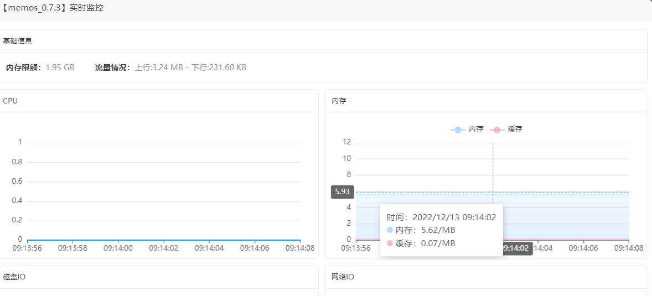
Task: Click CPU chart x-axis label 09:14:08
Action: 300,248
